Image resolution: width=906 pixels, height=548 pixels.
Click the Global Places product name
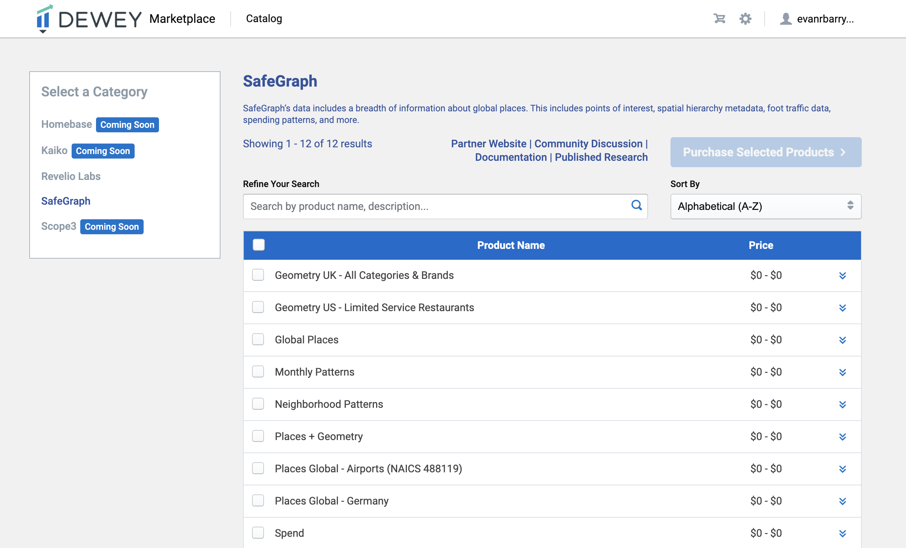pos(306,340)
